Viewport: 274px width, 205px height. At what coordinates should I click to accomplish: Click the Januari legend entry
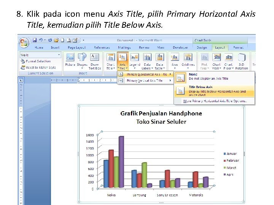tap(230, 154)
